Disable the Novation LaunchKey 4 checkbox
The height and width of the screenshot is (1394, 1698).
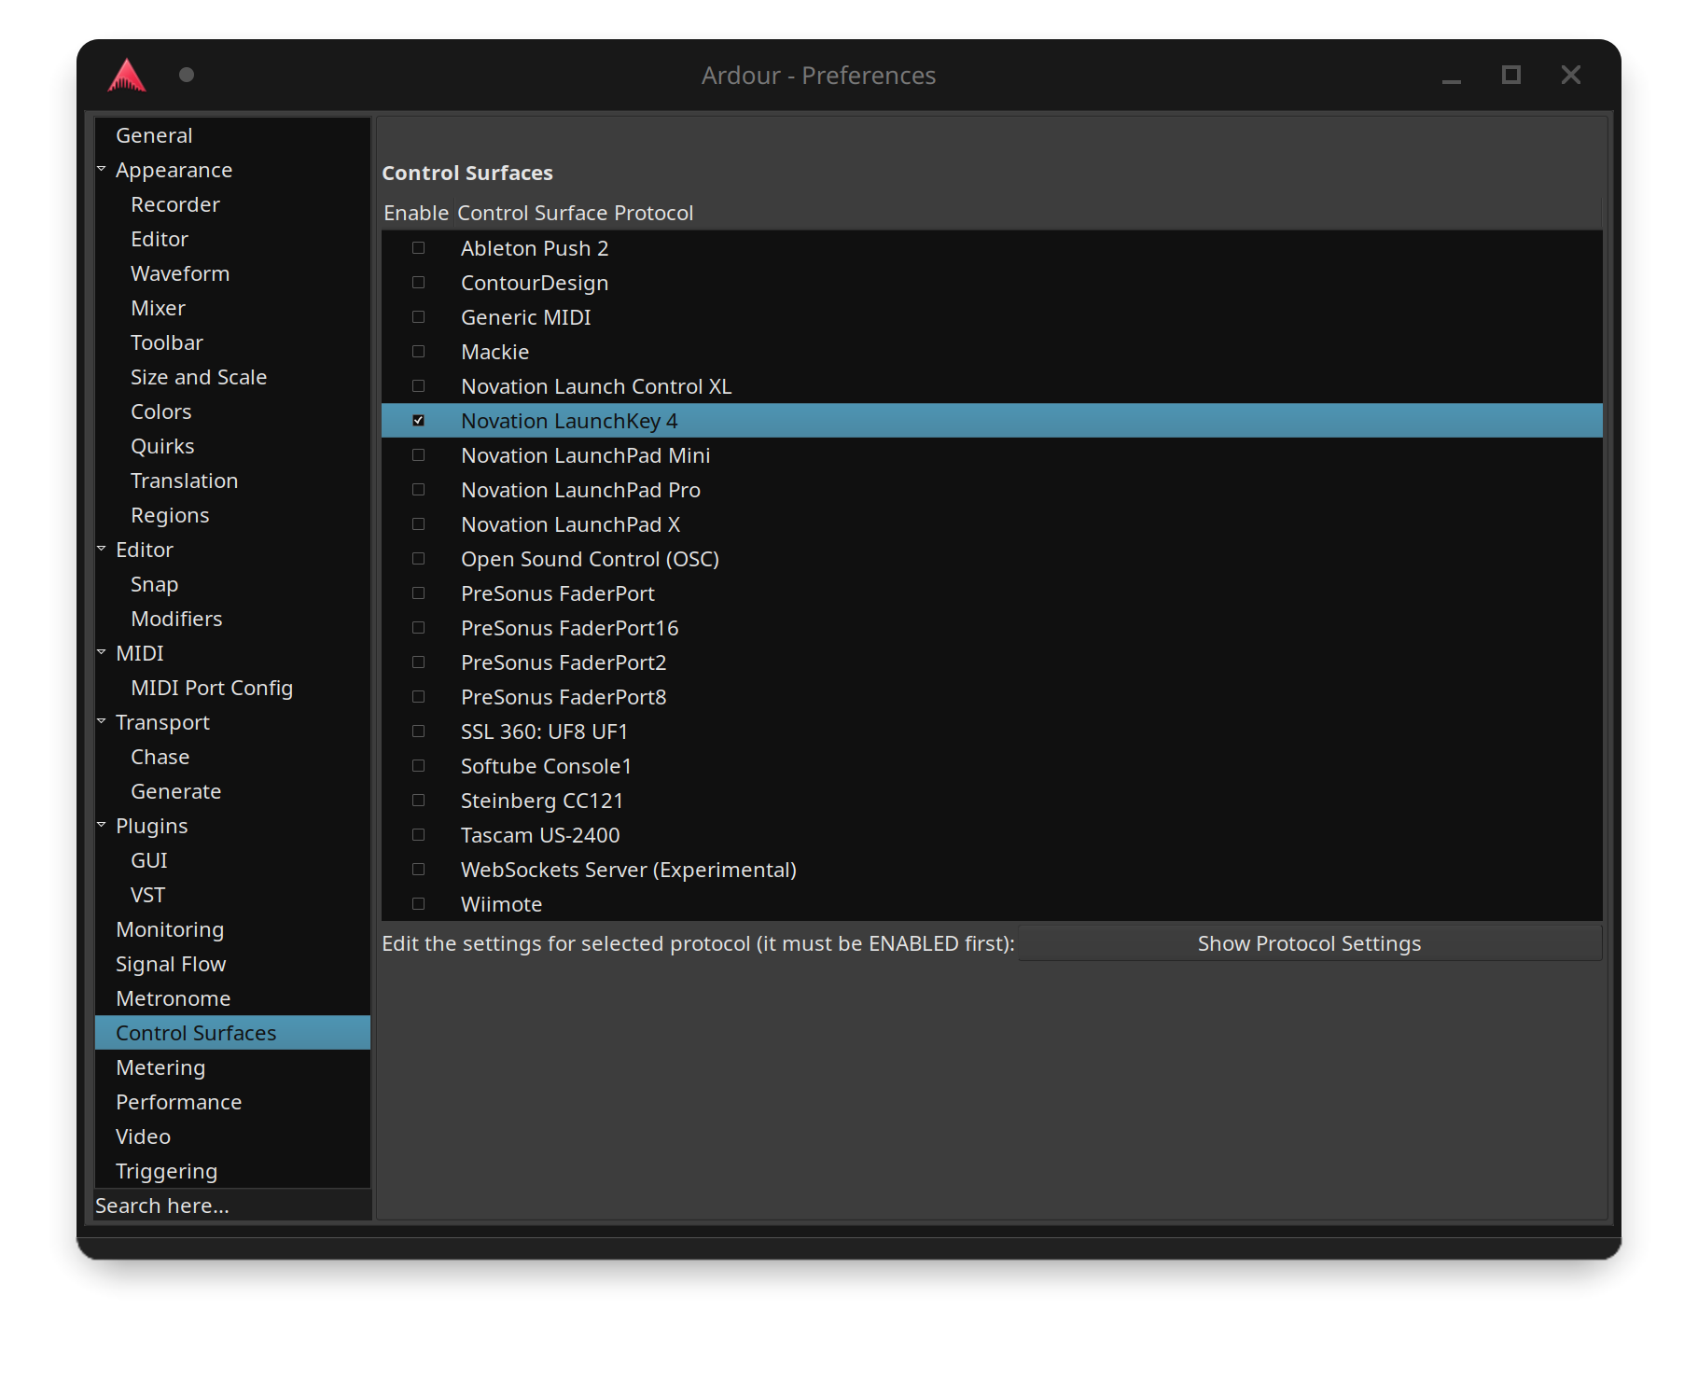coord(418,421)
